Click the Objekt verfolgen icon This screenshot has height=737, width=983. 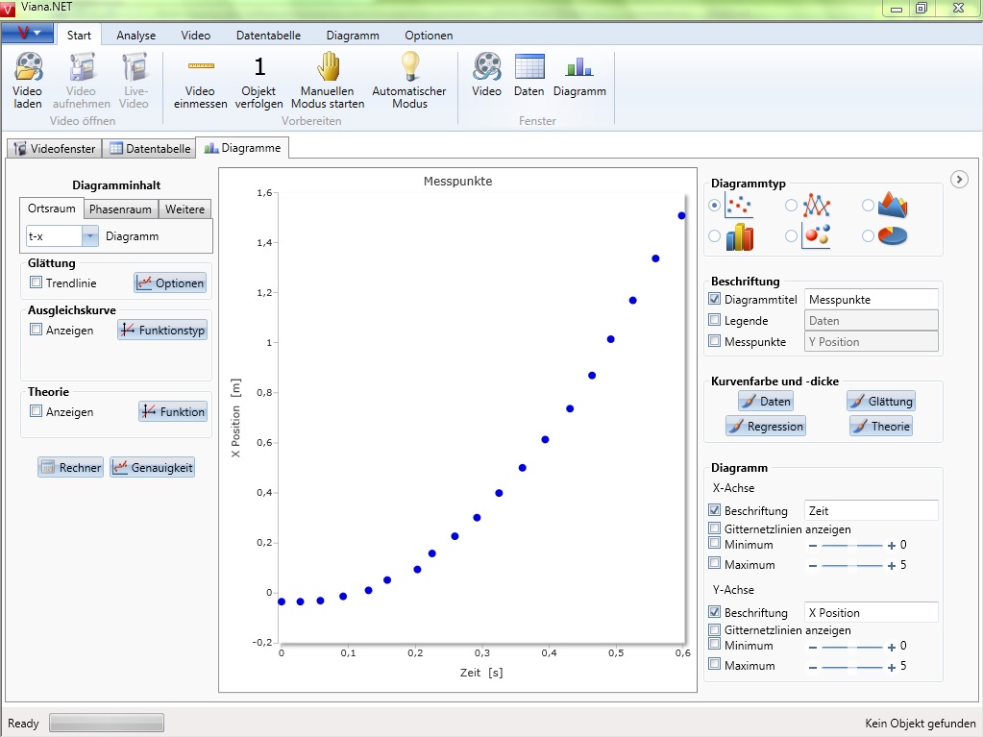point(258,67)
